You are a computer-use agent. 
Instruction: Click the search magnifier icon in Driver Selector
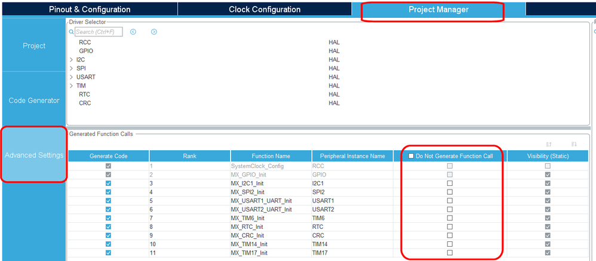pos(71,32)
